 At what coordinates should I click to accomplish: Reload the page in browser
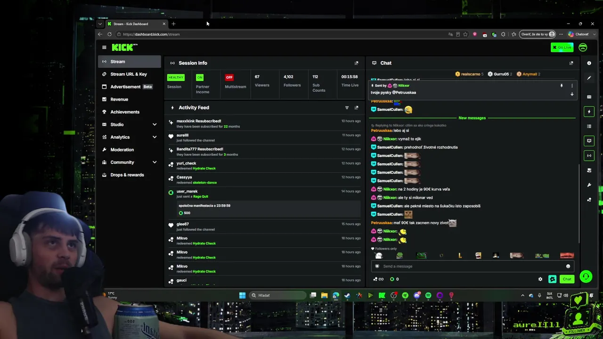click(x=109, y=34)
